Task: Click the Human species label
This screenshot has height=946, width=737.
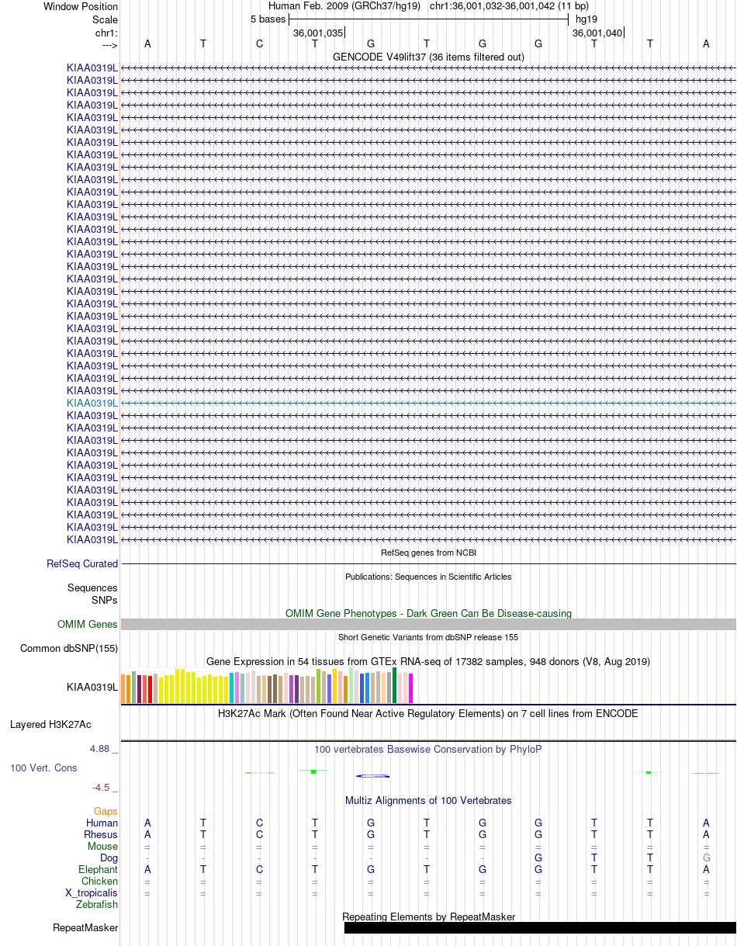Action: point(102,823)
